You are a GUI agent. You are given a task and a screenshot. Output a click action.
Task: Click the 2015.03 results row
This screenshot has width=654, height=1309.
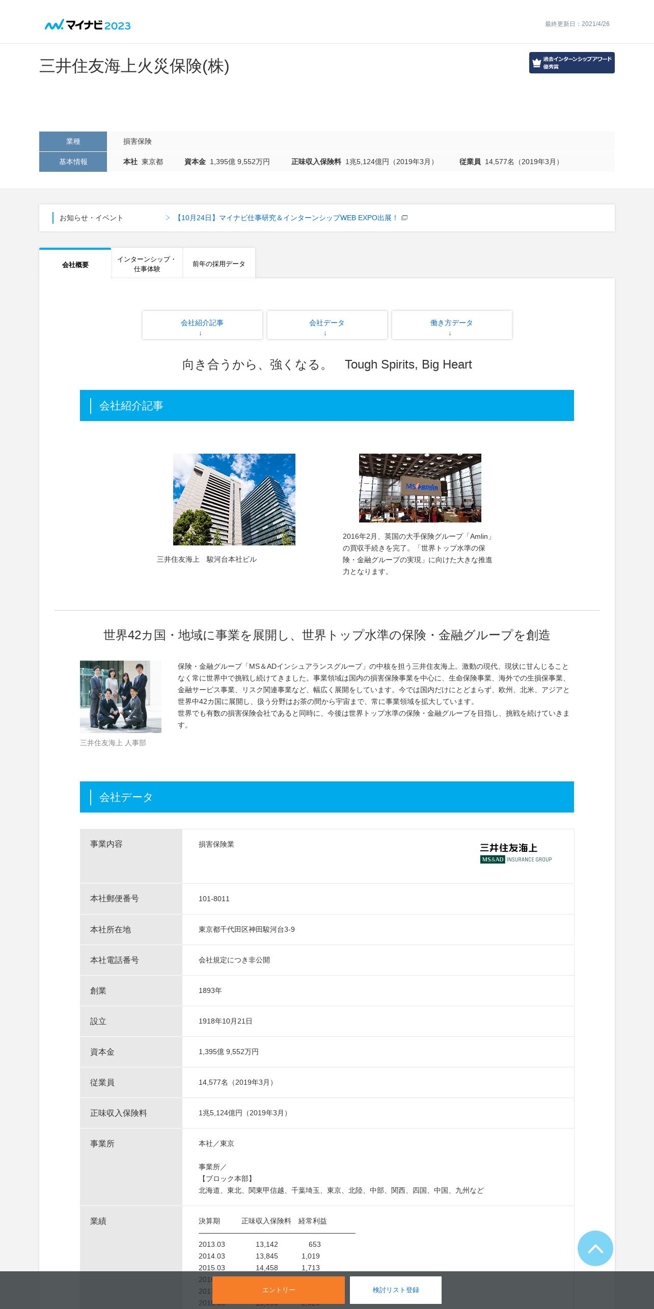[259, 1268]
